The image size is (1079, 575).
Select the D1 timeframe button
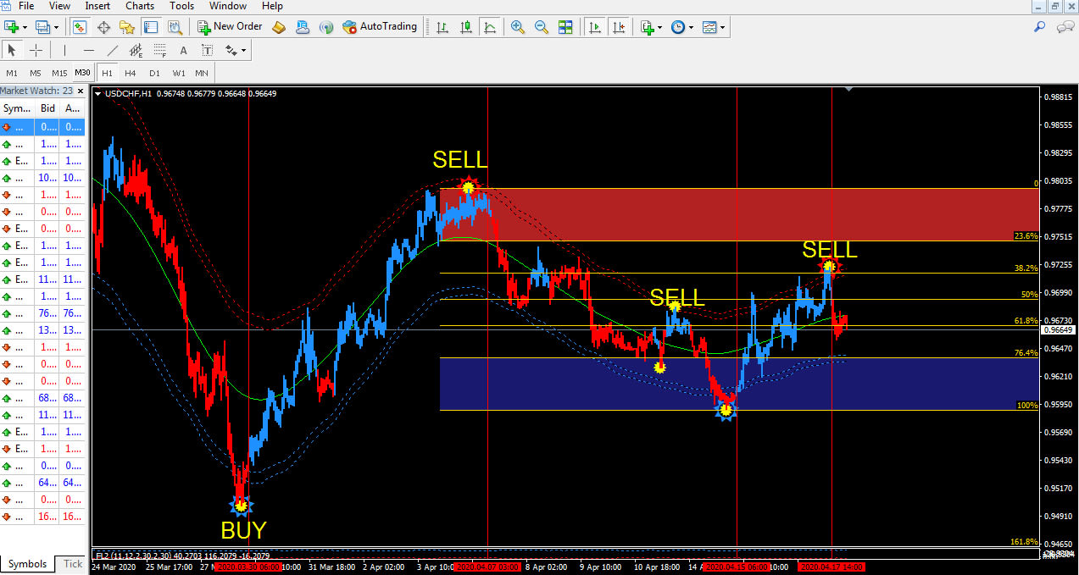pos(154,73)
